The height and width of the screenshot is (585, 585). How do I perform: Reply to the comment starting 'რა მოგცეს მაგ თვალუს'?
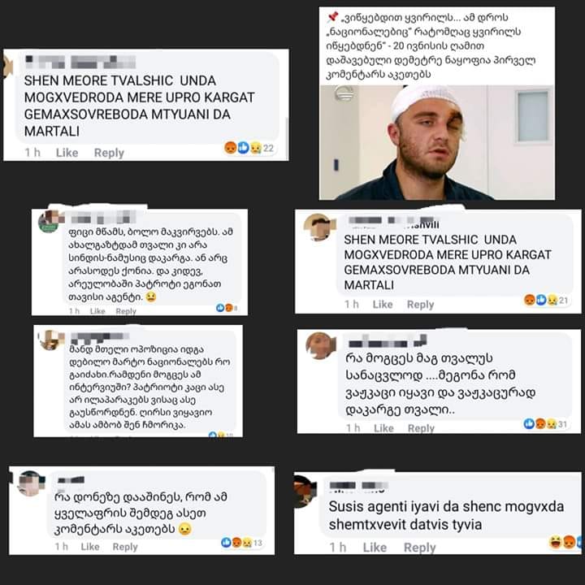421,428
